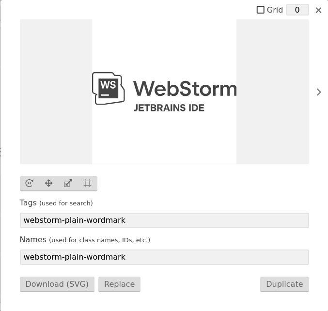
Task: Enable the Grid checkbox
Action: point(261,10)
